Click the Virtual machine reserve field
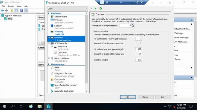This screenshot has width=197, height=110. click(139, 39)
